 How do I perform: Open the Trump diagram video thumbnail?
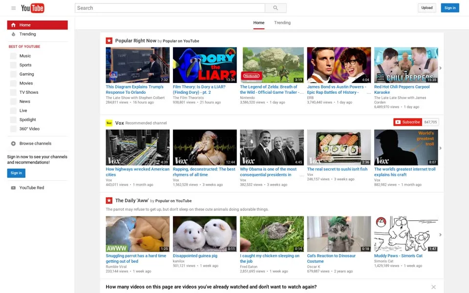pyautogui.click(x=138, y=65)
